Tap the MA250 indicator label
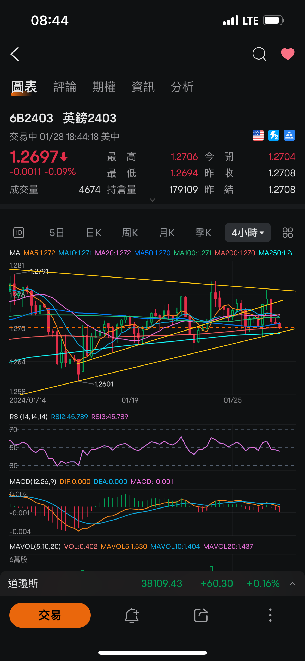This screenshot has height=661, width=305. 276,253
